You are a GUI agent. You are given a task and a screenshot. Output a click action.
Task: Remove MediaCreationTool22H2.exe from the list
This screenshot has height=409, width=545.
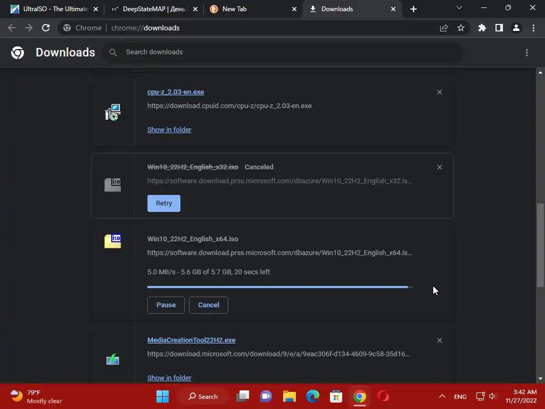439,340
